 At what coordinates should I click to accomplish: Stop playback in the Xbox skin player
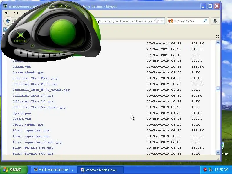pyautogui.click(x=33, y=55)
